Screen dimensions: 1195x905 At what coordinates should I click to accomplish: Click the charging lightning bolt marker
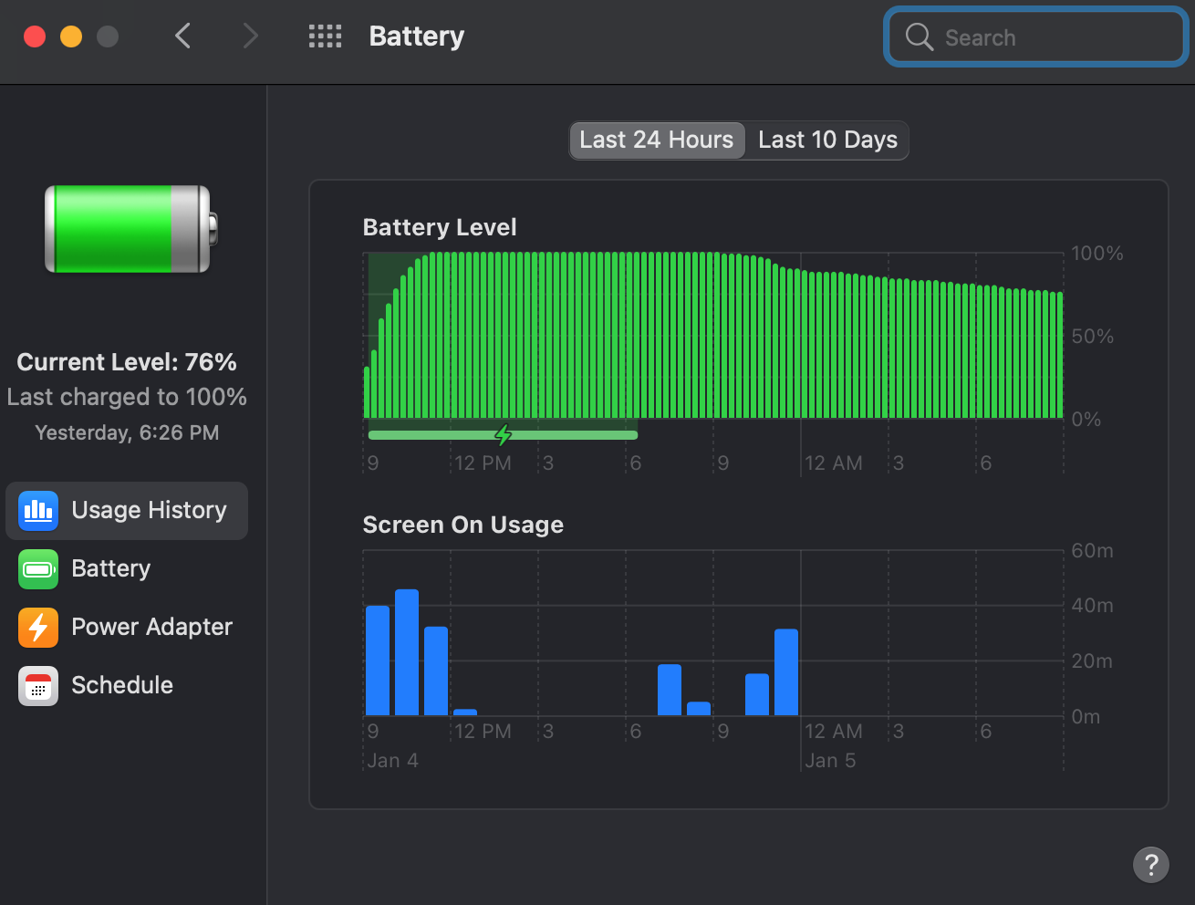click(503, 434)
